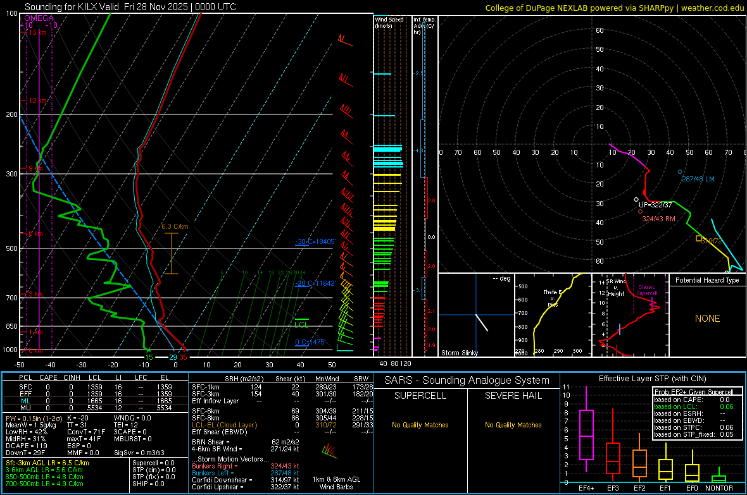Click the orange square cloud-layer wind marker

point(699,238)
